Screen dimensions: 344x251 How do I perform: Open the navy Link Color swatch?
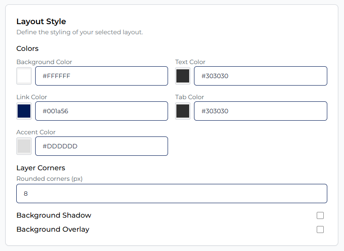(x=24, y=111)
